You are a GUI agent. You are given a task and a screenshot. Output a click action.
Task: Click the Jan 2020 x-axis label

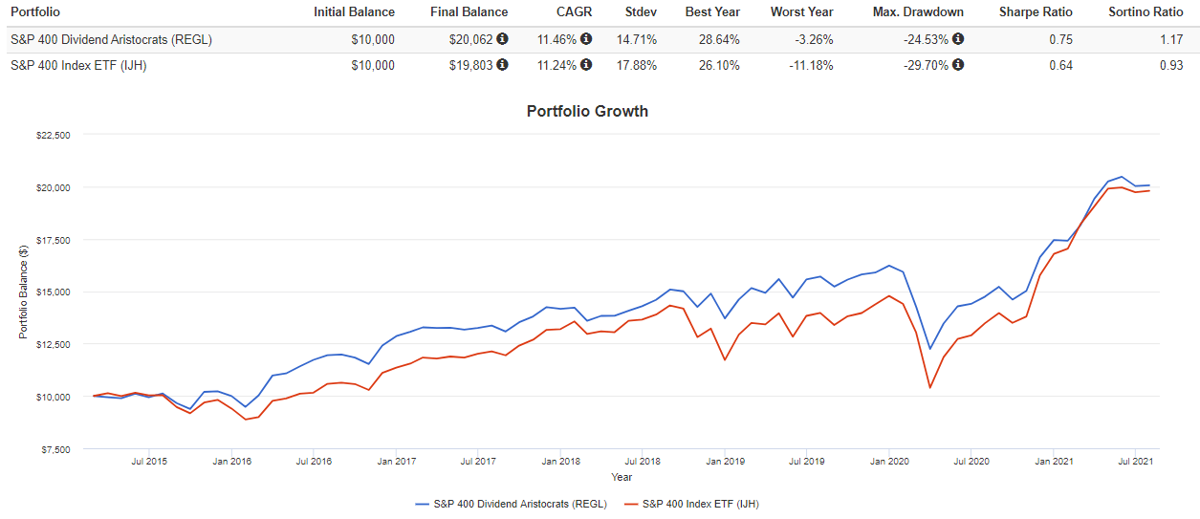coord(889,462)
